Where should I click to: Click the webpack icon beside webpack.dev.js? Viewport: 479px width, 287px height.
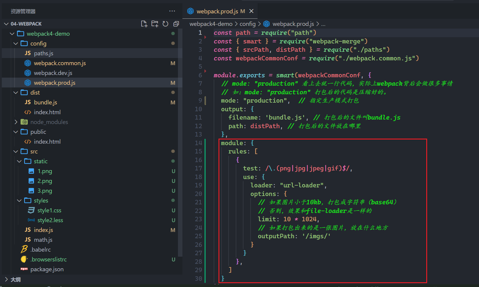coord(28,73)
